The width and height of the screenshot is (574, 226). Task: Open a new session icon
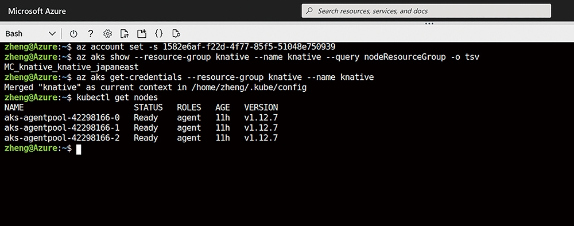pyautogui.click(x=142, y=34)
